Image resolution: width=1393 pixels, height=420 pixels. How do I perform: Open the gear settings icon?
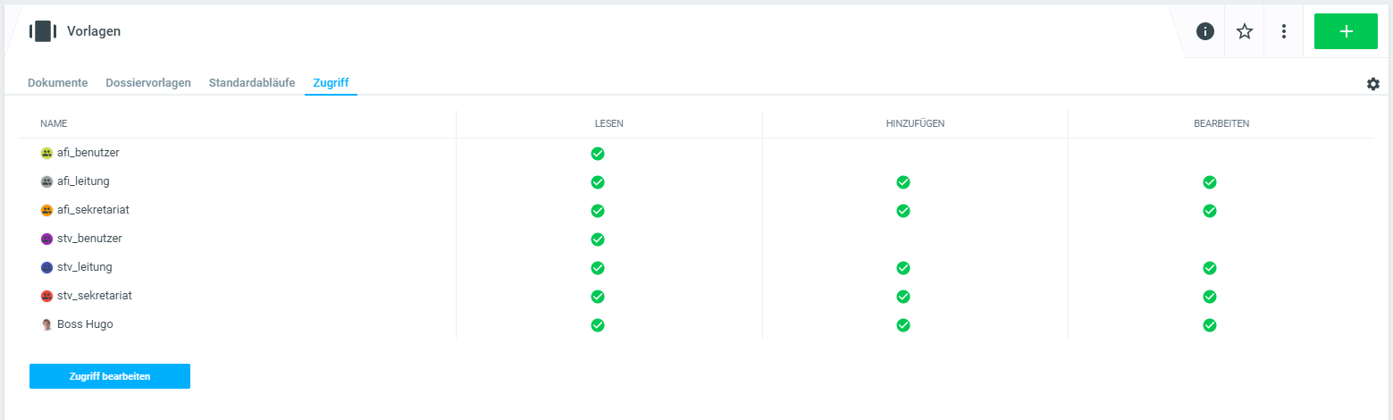click(1373, 84)
